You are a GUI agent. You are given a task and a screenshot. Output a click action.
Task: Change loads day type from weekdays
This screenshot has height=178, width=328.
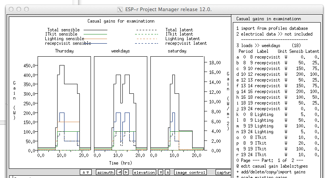(272, 46)
